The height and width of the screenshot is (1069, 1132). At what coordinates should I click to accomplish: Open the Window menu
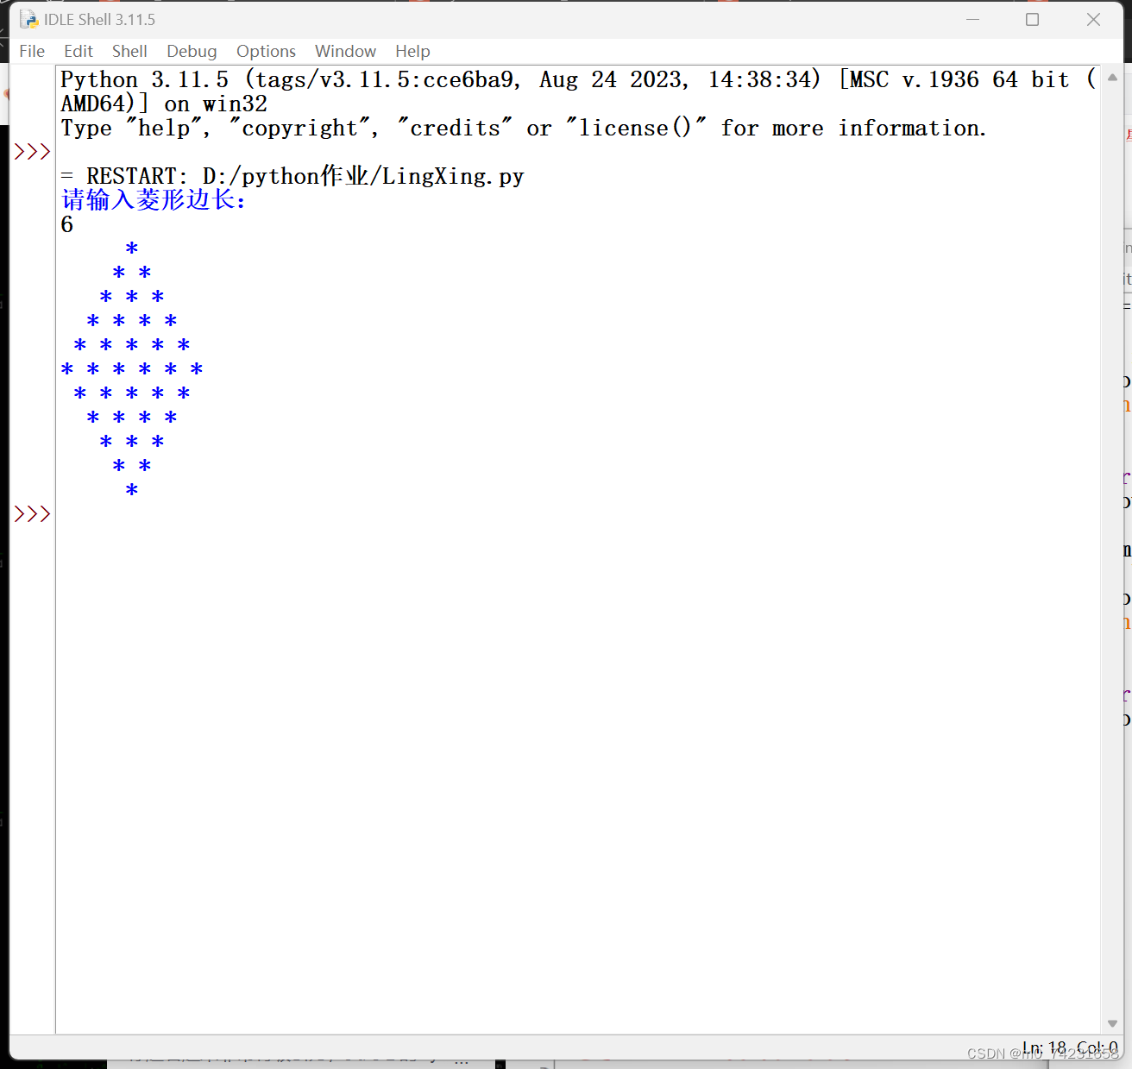tap(345, 51)
